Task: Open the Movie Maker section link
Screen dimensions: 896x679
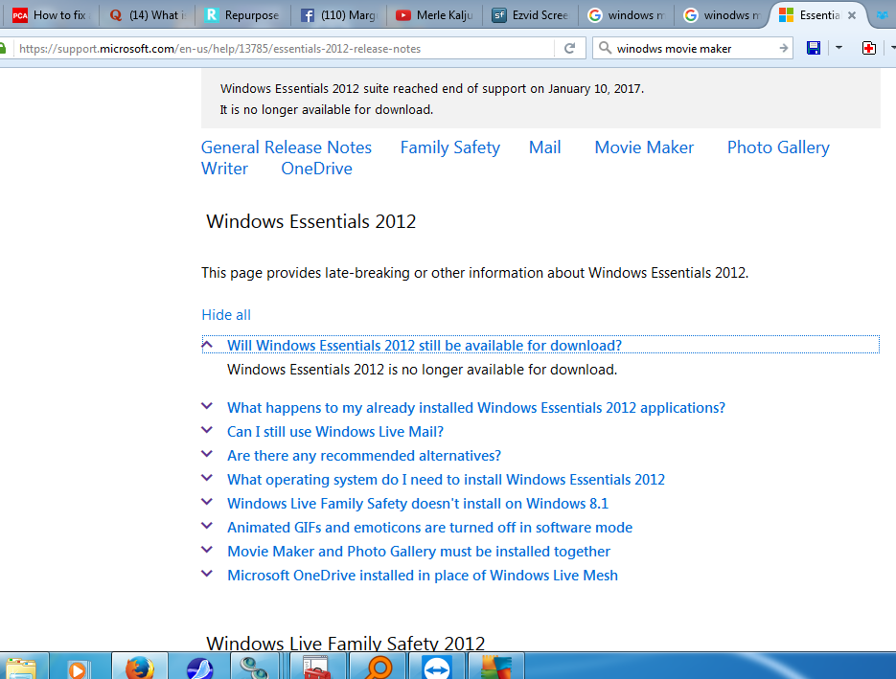Action: tap(644, 147)
